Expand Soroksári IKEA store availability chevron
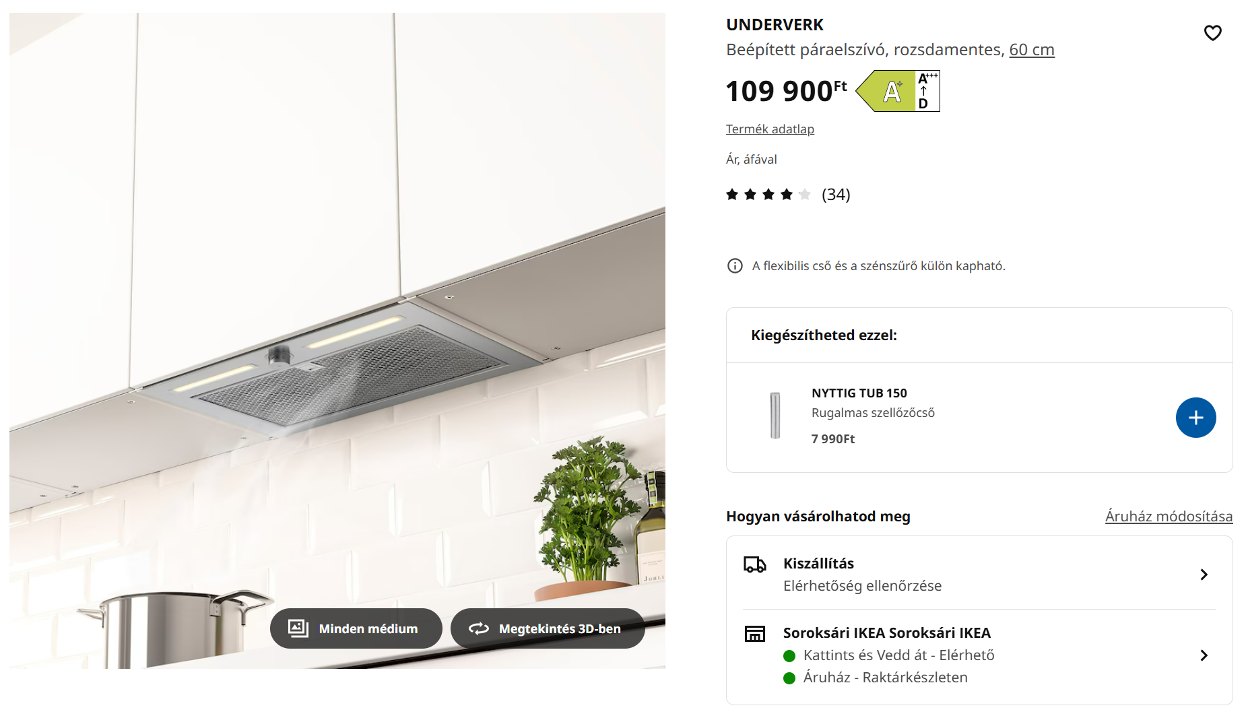Viewport: 1248px width, 716px height. click(x=1204, y=655)
